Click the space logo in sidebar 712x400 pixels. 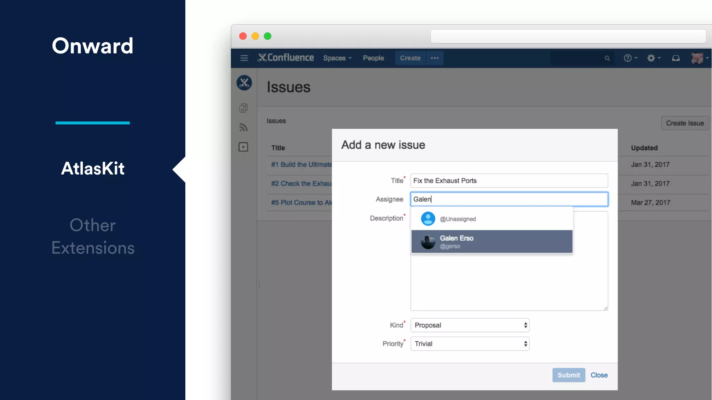(244, 83)
